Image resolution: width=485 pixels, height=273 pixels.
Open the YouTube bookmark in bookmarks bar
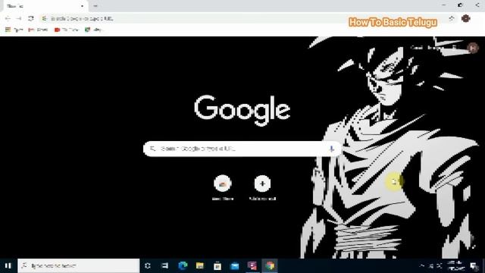click(67, 30)
